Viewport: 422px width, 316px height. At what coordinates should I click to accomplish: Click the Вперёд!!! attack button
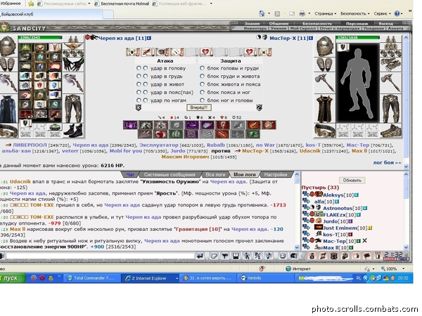pos(199,107)
